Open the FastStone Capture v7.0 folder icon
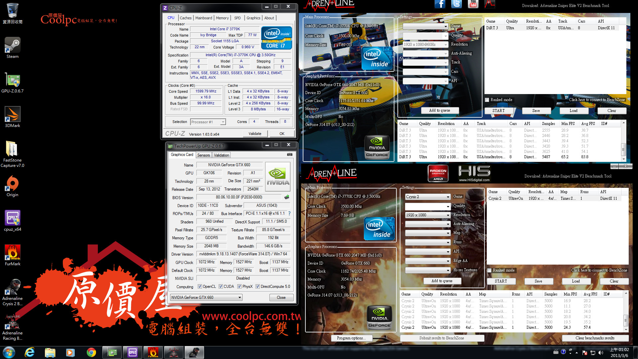Screen dimensions: 638x359 (12, 154)
